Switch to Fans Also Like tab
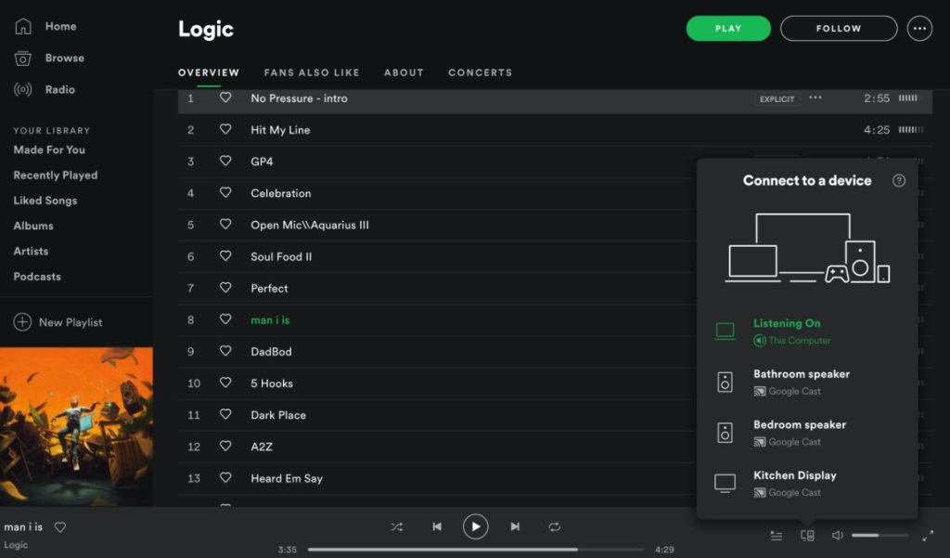The image size is (950, 558). tap(312, 72)
